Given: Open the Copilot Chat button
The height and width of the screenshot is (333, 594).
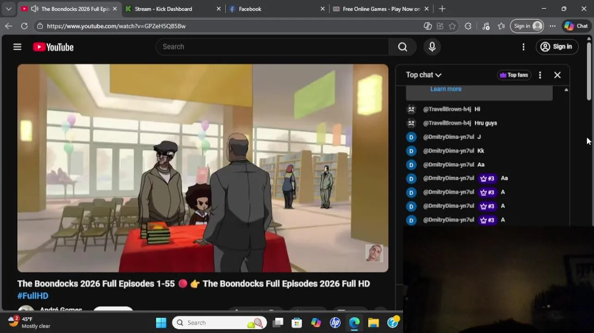Looking at the screenshot, I should point(576,26).
